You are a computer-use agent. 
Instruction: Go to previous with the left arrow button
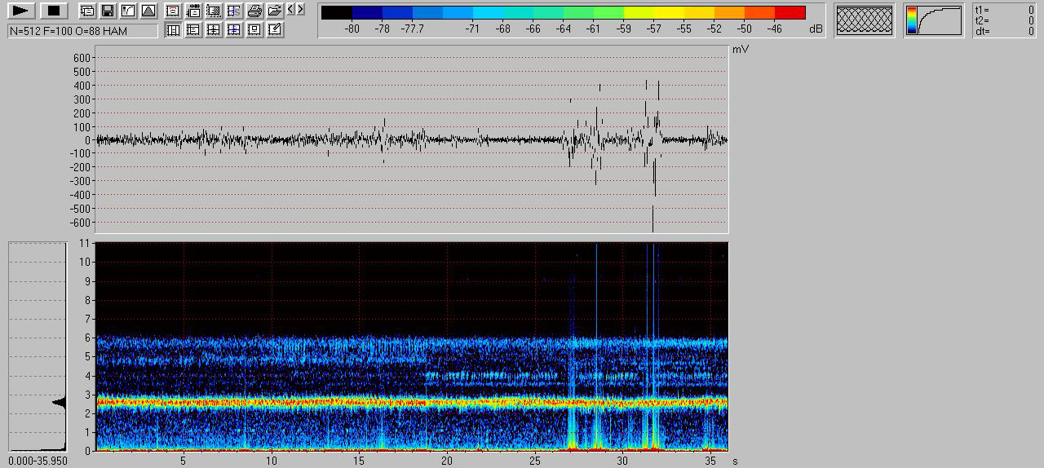(x=291, y=10)
